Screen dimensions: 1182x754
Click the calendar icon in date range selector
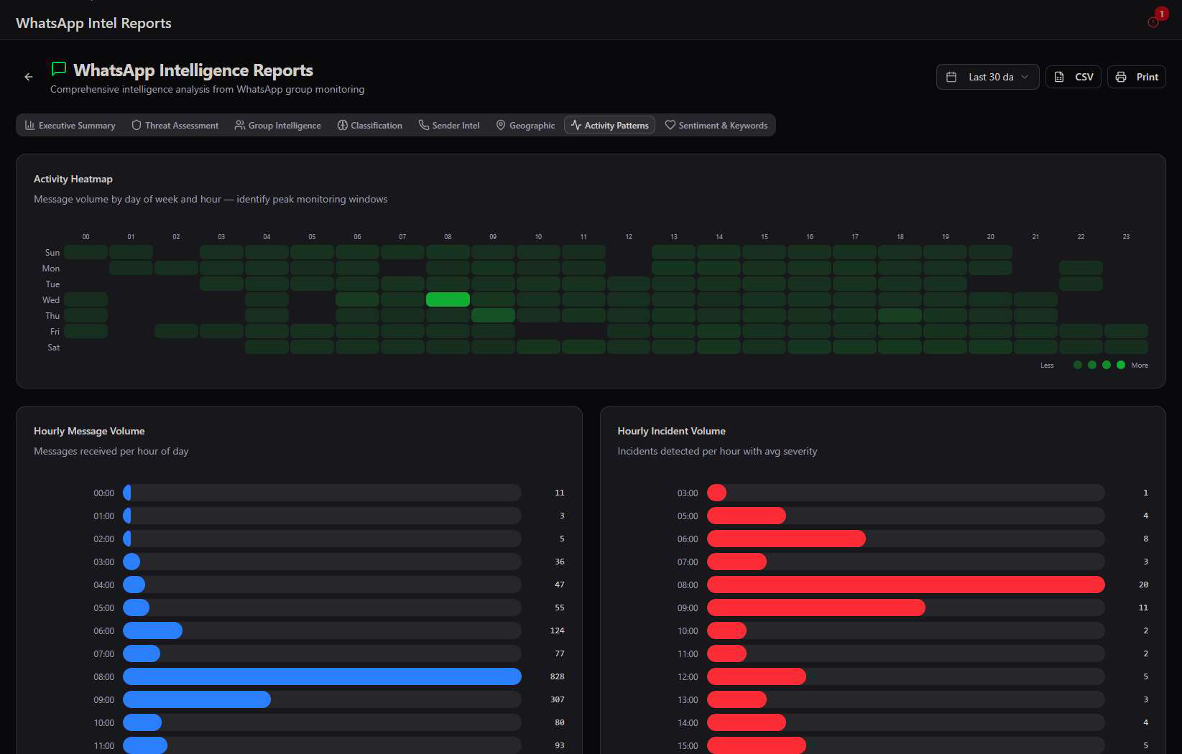(951, 77)
